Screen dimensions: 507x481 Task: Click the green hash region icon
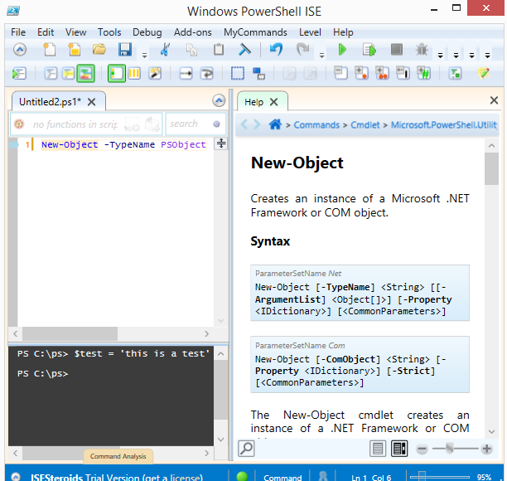click(x=423, y=74)
